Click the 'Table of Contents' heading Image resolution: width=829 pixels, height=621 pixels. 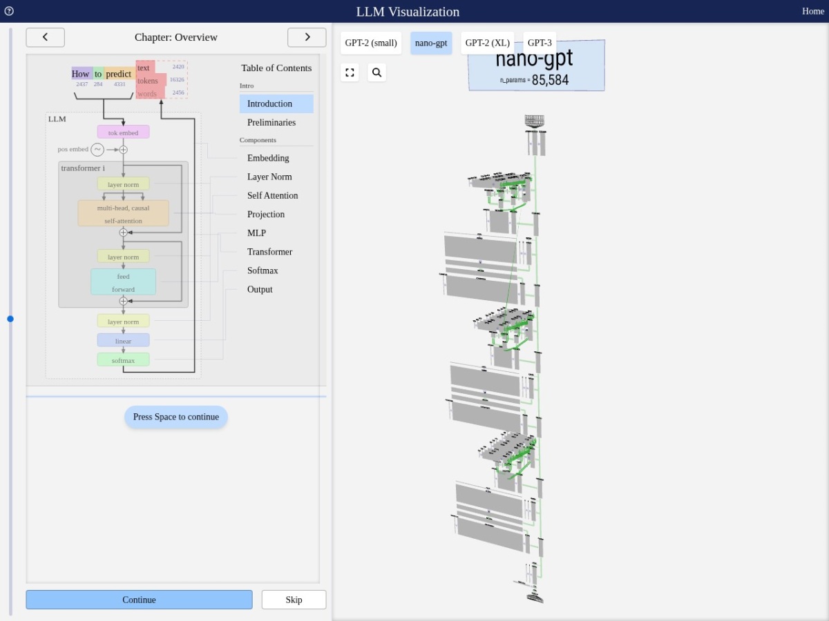[x=276, y=68]
